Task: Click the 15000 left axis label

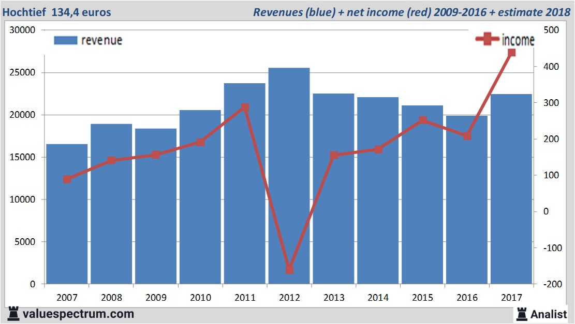Action: (x=22, y=157)
